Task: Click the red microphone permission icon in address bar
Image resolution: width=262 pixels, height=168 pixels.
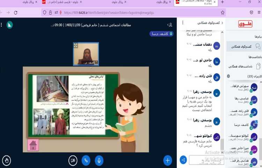Action: pyautogui.click(x=61, y=13)
